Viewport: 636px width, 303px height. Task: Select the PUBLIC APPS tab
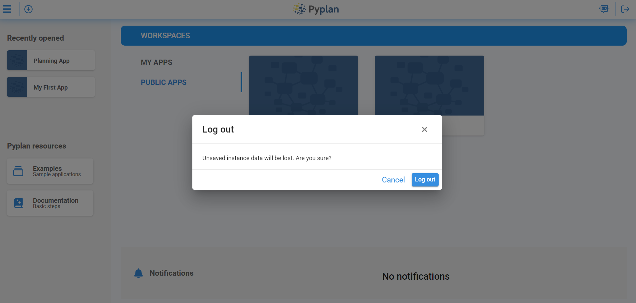tap(163, 83)
